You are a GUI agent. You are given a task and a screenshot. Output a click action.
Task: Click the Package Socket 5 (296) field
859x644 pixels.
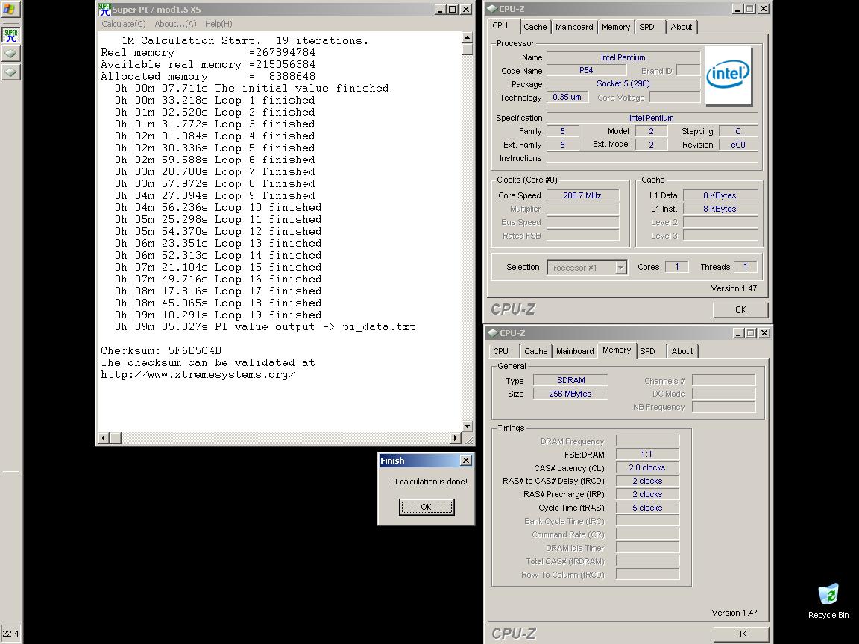point(623,83)
